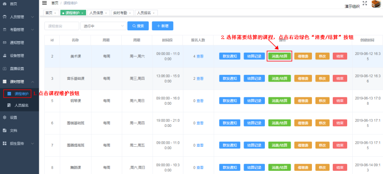
Task: Click 查看 link in 围棋基础班 row
Action: pyautogui.click(x=200, y=123)
